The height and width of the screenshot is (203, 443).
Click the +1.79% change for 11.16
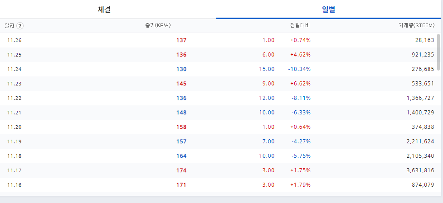[x=300, y=185]
